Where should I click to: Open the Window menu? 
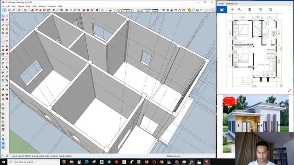coord(42,6)
